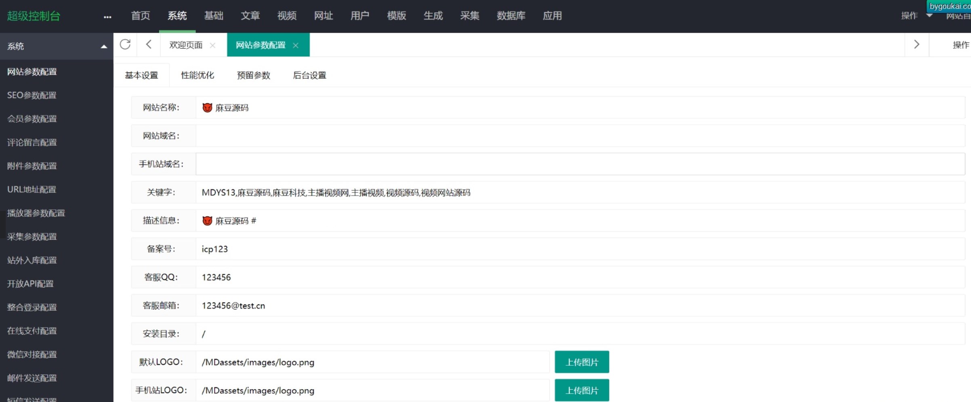Open the top-right 操作 dropdown arrow
Screen dimensions: 971x402
[929, 15]
